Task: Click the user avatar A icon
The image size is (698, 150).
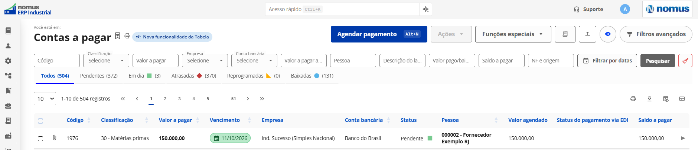Action: pyautogui.click(x=625, y=9)
